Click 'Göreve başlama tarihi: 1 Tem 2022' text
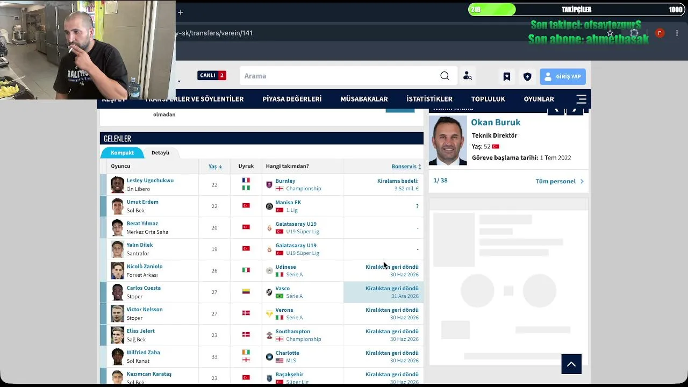 coord(521,157)
